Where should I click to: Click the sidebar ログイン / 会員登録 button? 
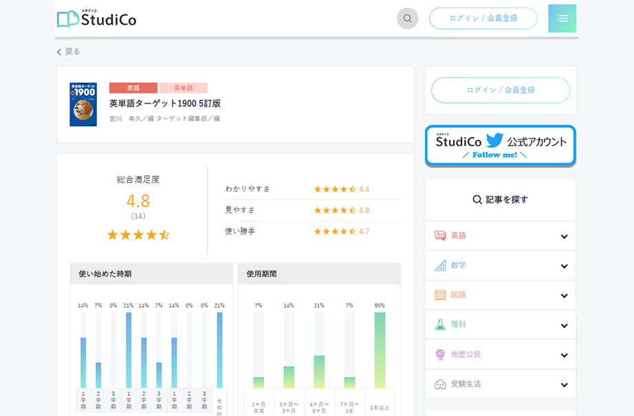point(500,90)
